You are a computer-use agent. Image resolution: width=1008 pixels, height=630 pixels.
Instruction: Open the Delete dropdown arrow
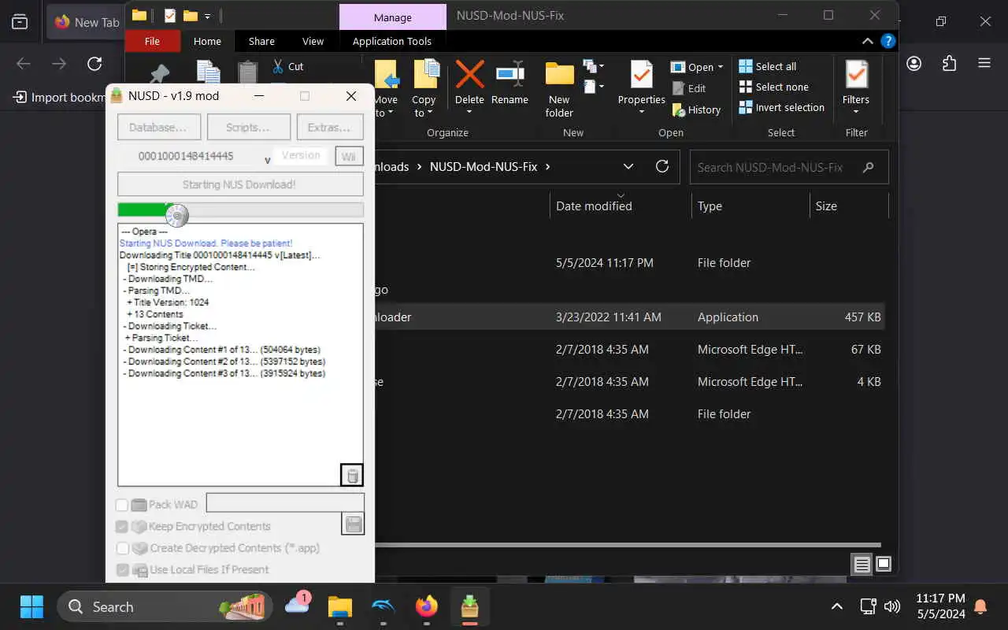coord(469,112)
